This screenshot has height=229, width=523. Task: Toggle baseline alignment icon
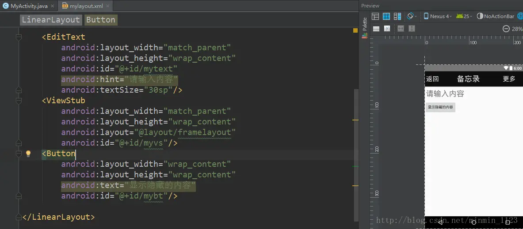coord(387,29)
